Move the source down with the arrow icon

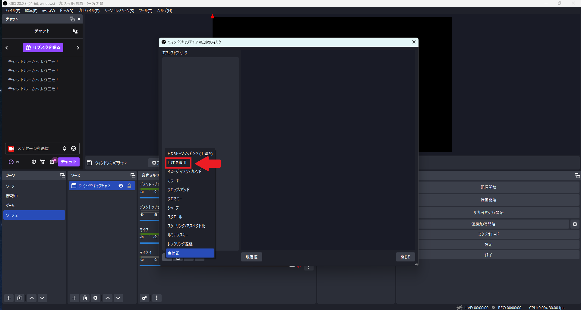tap(118, 298)
